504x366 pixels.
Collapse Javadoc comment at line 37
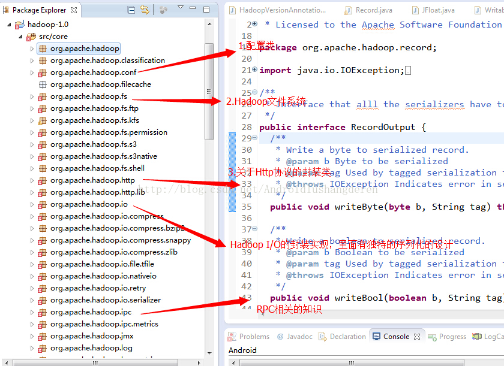coord(255,229)
